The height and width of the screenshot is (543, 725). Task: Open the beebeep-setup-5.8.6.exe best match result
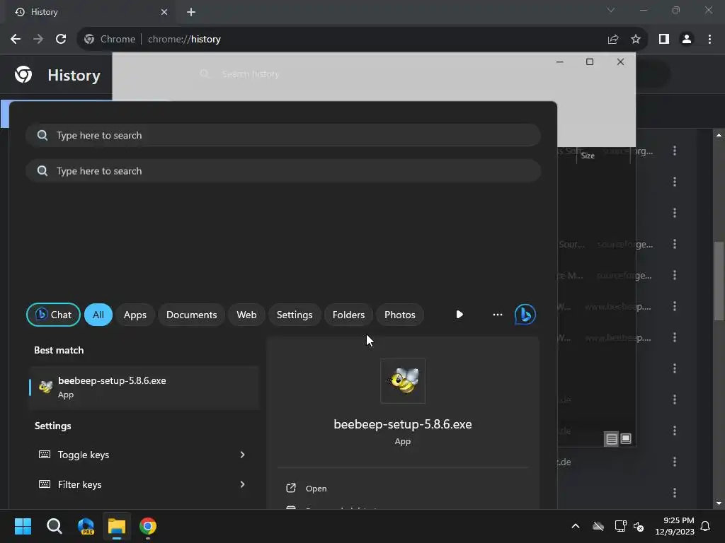point(144,387)
